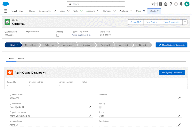Click the Create PDF button
Image resolution: width=192 pixels, height=128 pixels.
click(135, 22)
